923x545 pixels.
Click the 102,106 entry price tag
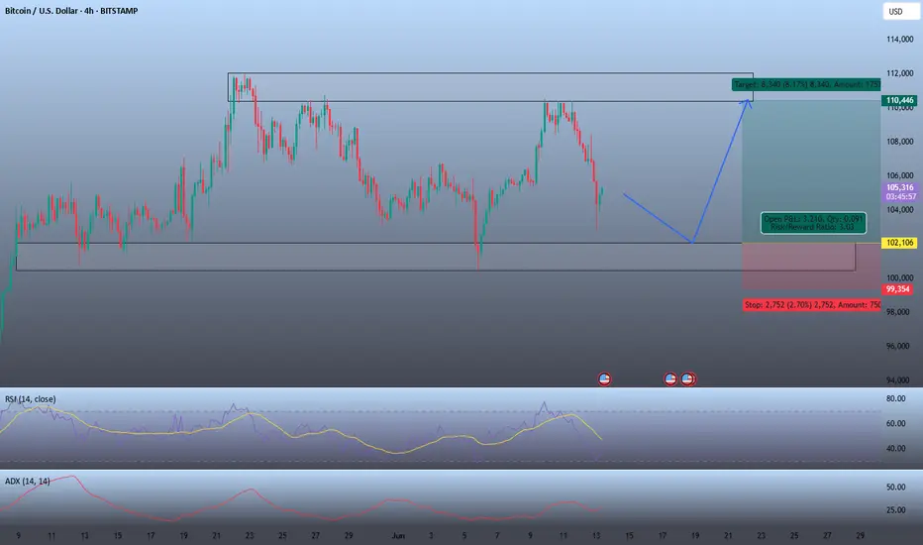click(900, 243)
